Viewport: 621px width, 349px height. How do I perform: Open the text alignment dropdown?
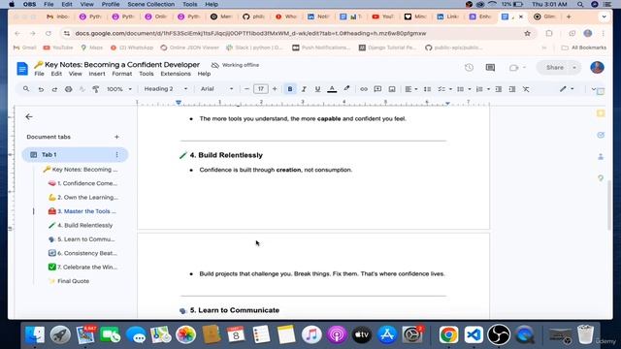click(x=411, y=89)
